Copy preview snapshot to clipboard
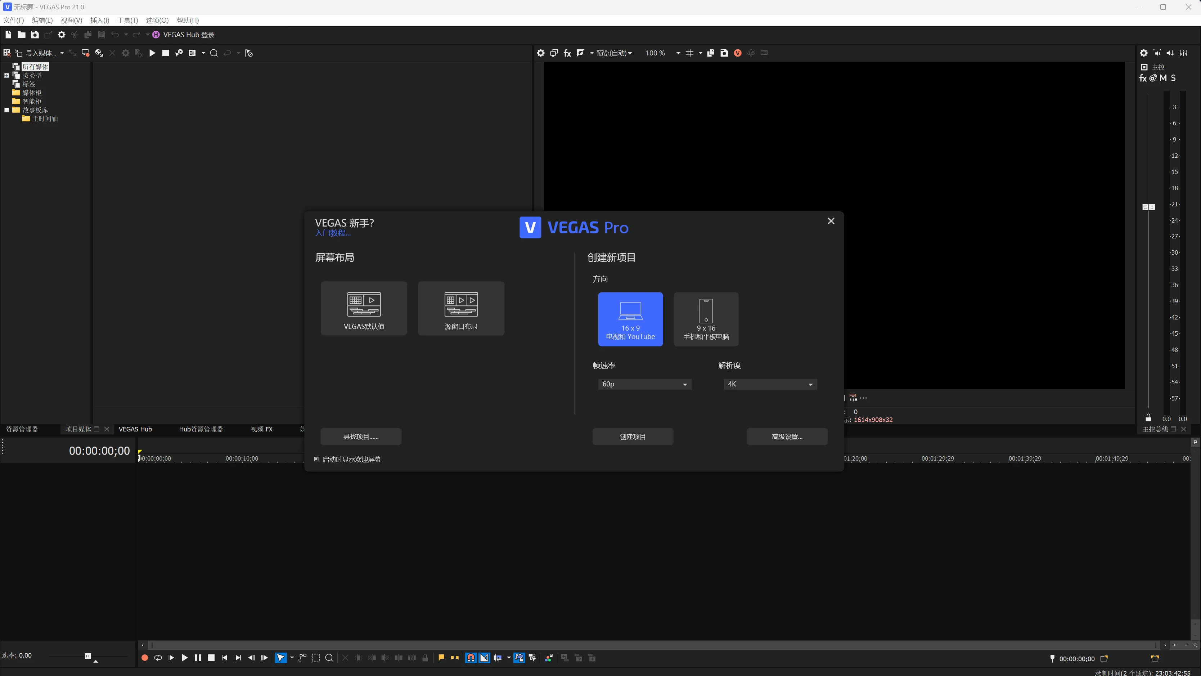1201x676 pixels. click(x=711, y=53)
